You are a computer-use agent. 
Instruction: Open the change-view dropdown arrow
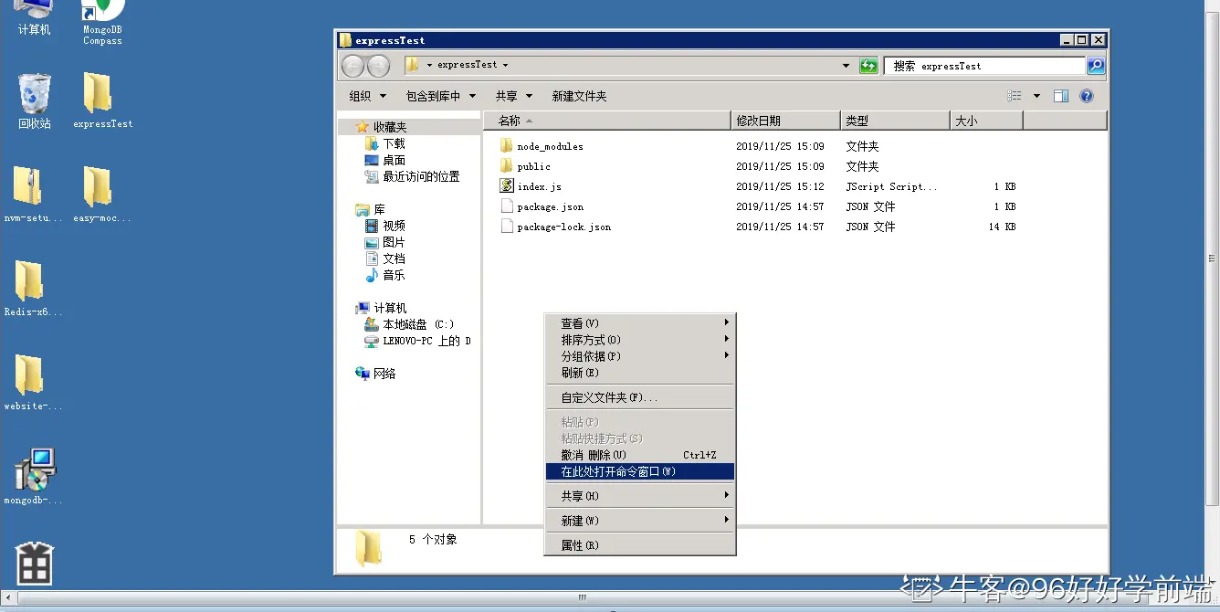click(1035, 95)
